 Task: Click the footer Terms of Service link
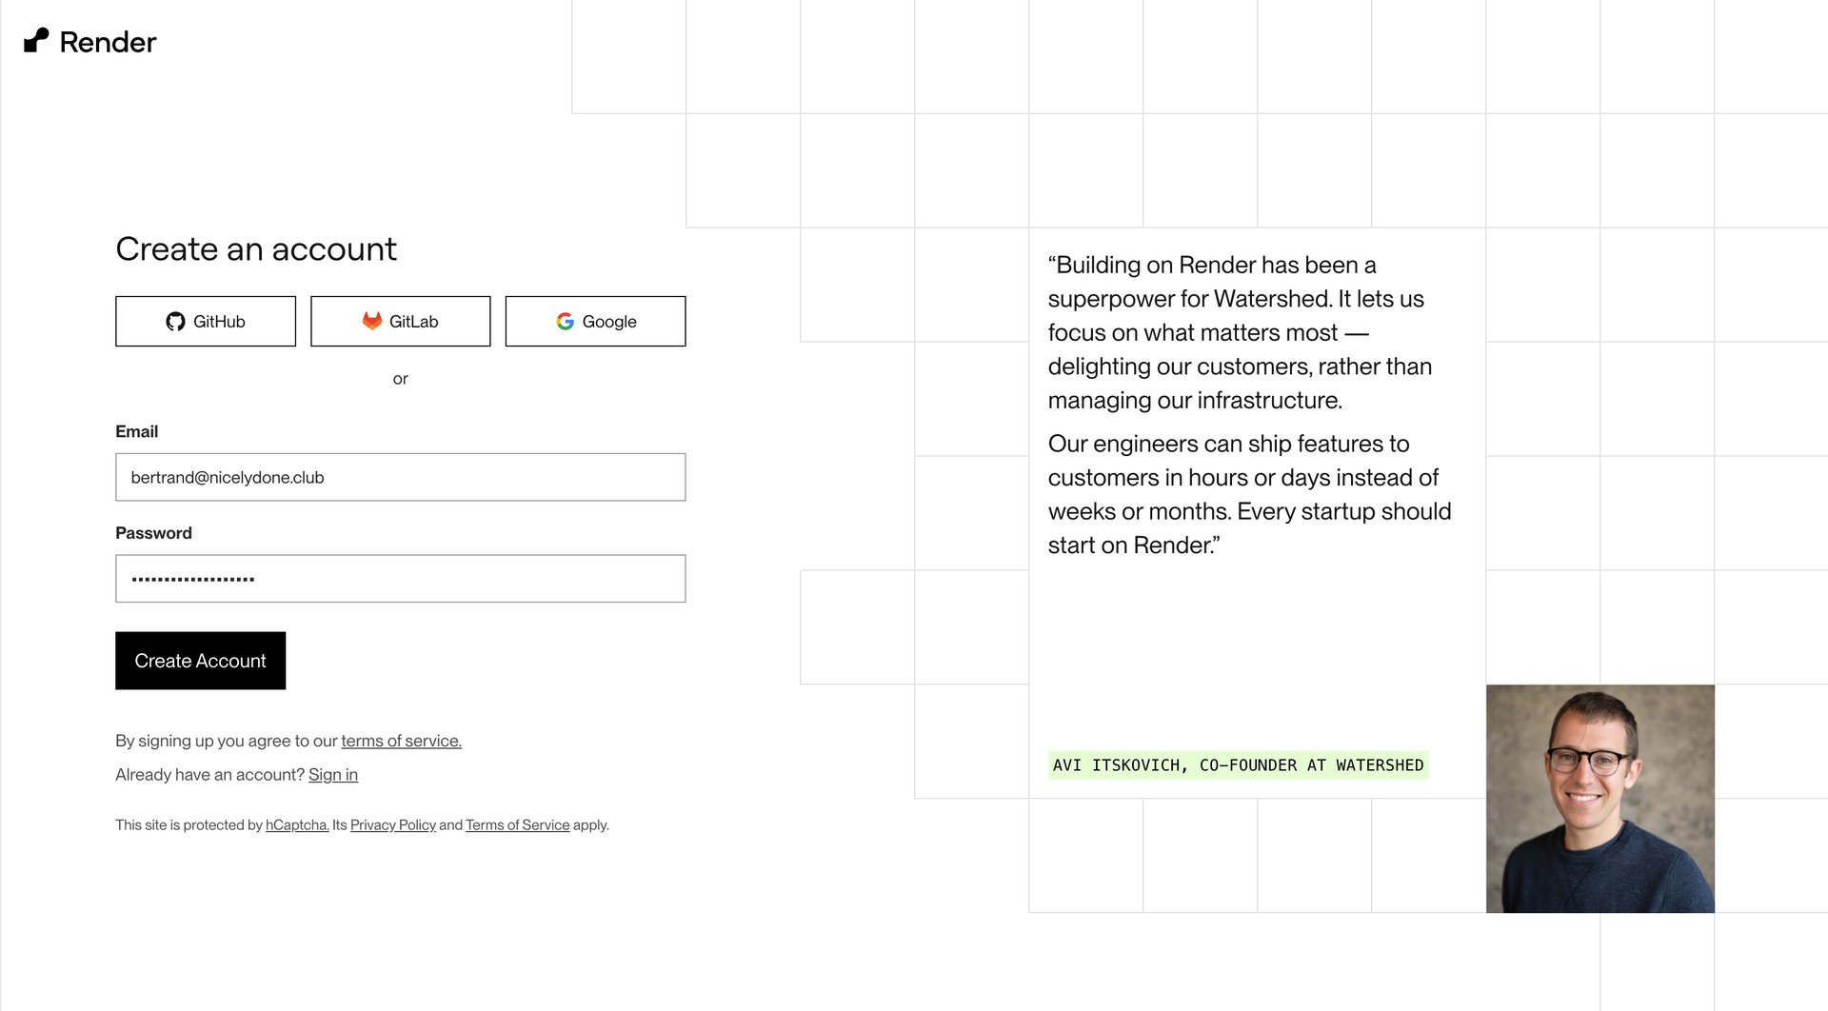(517, 824)
